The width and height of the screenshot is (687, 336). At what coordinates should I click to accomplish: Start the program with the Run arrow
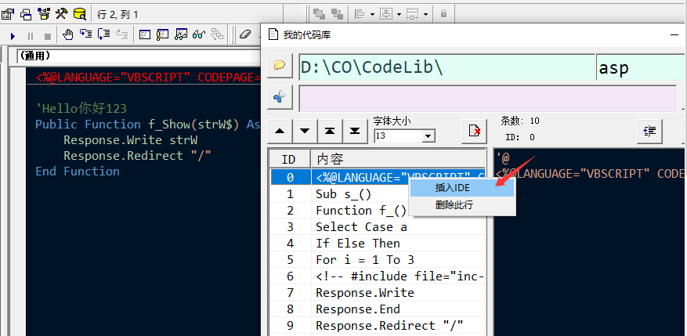pos(13,35)
